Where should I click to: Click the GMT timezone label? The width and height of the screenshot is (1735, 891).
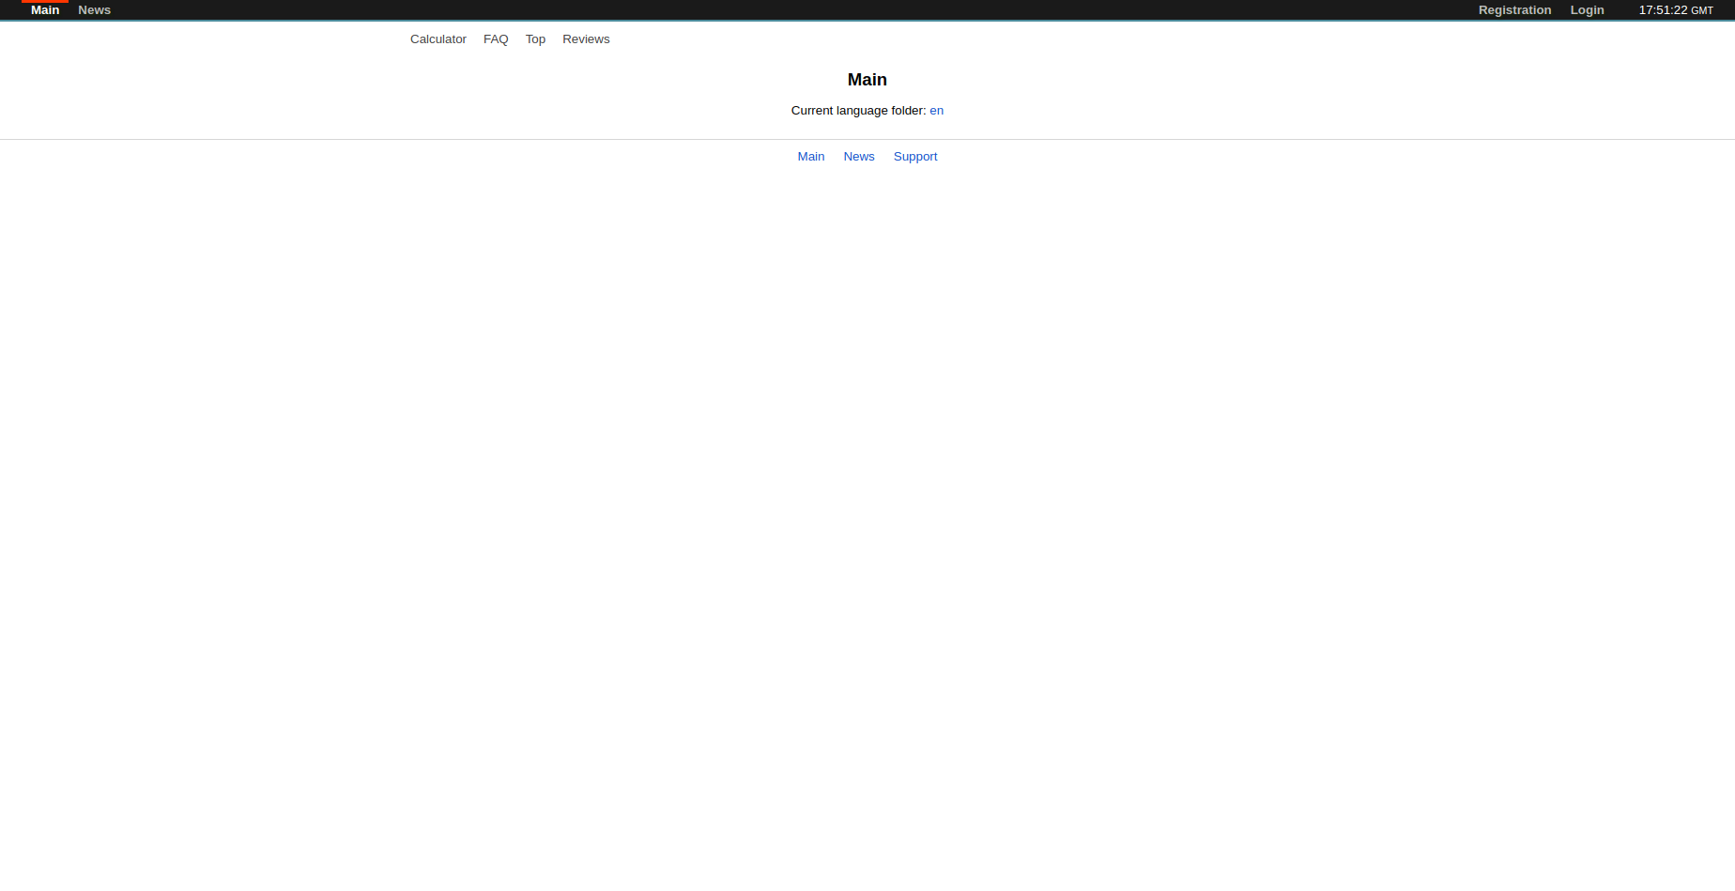click(1702, 11)
